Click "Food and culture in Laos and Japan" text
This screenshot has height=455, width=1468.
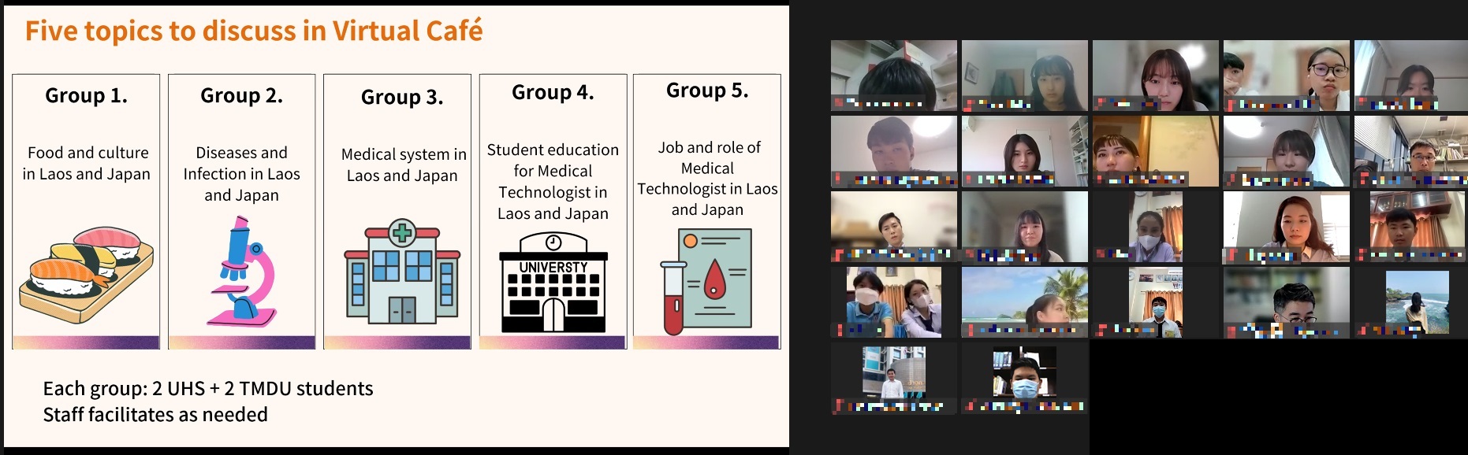(x=87, y=163)
